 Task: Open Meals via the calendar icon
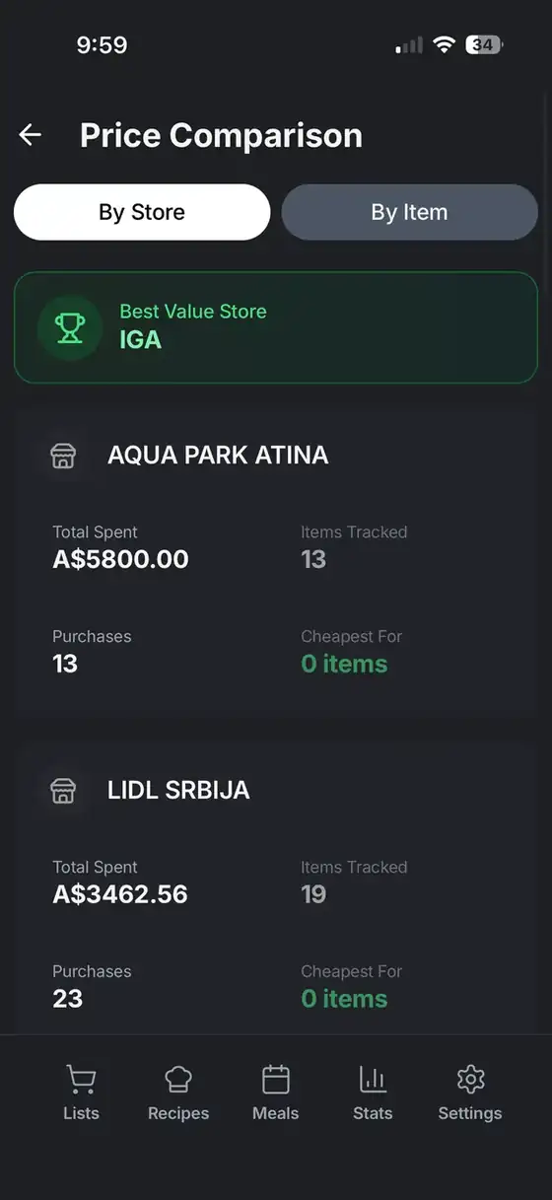pyautogui.click(x=276, y=1080)
